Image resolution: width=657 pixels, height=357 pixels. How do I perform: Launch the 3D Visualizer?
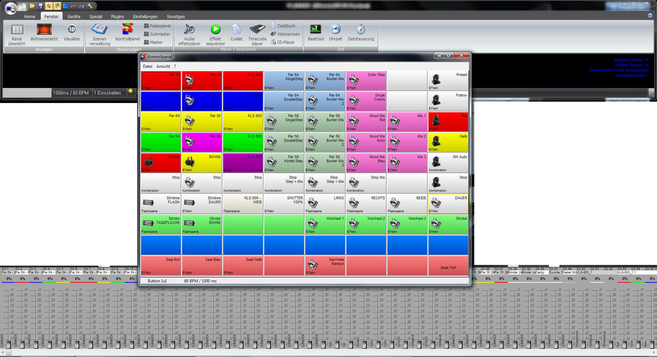(x=72, y=33)
